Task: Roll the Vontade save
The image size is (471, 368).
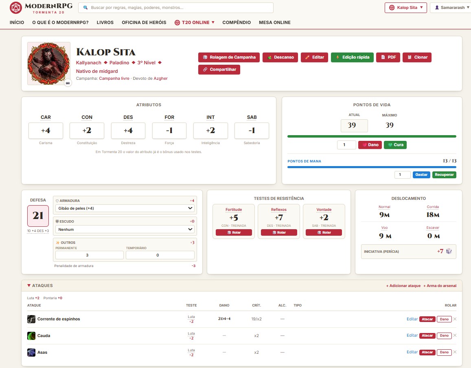Action: point(324,232)
